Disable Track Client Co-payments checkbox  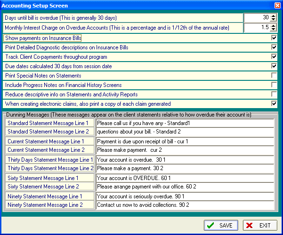(274, 56)
